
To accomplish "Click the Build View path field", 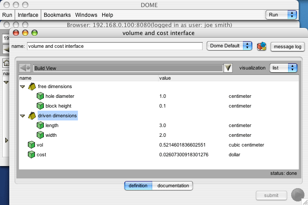I will 128,68.
